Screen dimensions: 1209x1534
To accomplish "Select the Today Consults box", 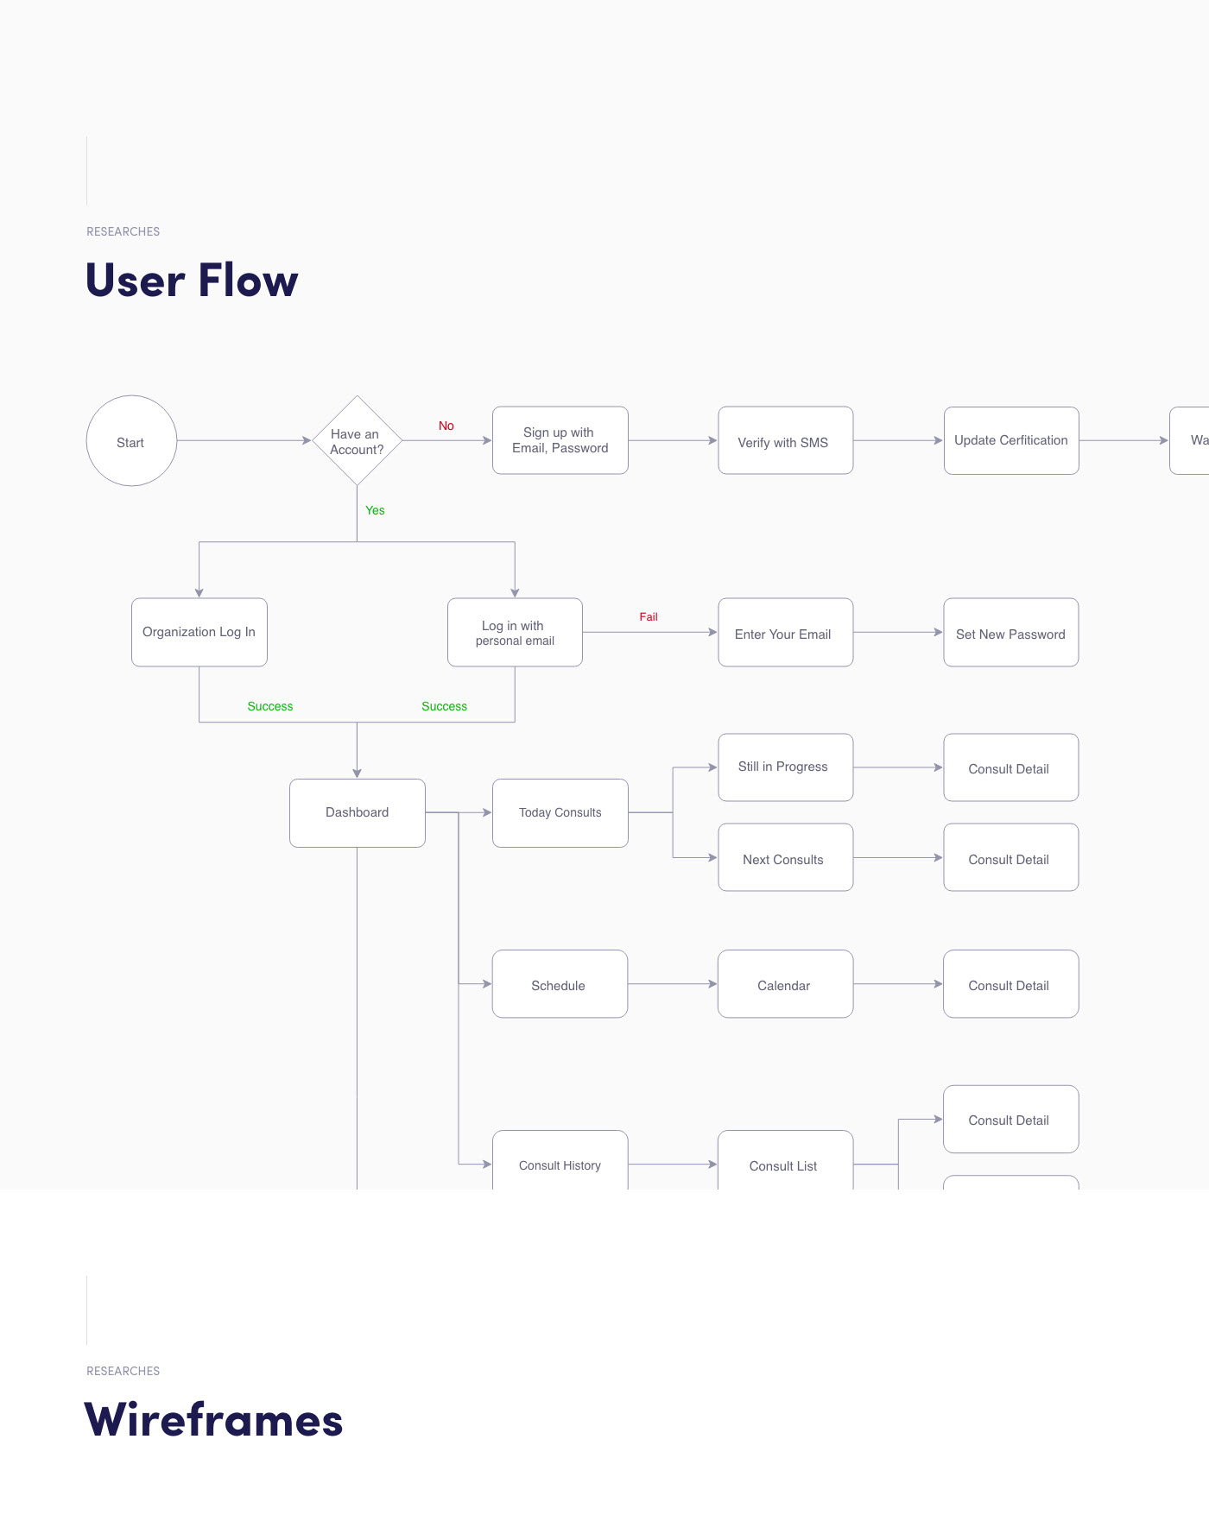I will pos(560,812).
